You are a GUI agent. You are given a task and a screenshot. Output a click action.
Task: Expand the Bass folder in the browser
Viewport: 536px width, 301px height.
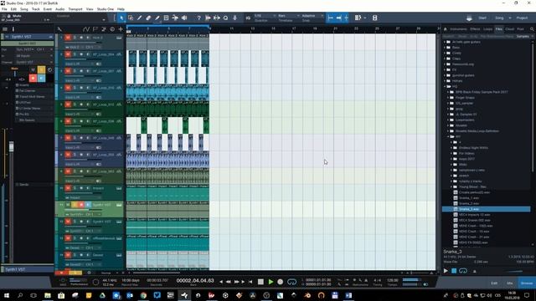445,48
